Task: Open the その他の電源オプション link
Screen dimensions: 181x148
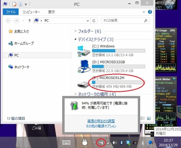Action: point(101,126)
